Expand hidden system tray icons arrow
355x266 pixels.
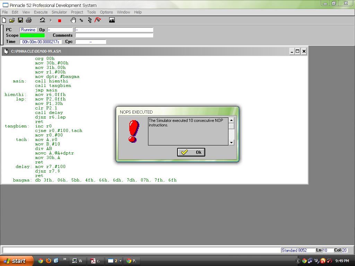(x=298, y=261)
